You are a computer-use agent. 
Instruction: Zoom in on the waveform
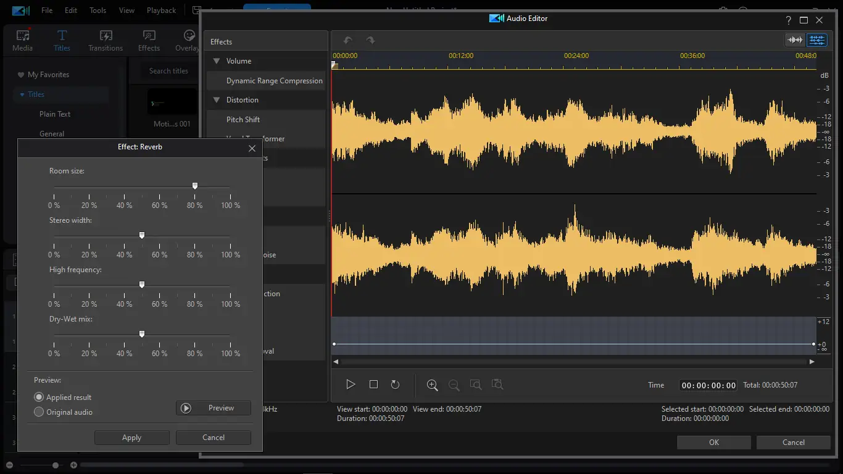(x=433, y=385)
